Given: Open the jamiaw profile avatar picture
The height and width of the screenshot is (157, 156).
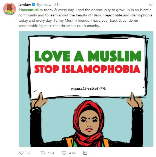Looking at the screenshot, I should [10, 9].
